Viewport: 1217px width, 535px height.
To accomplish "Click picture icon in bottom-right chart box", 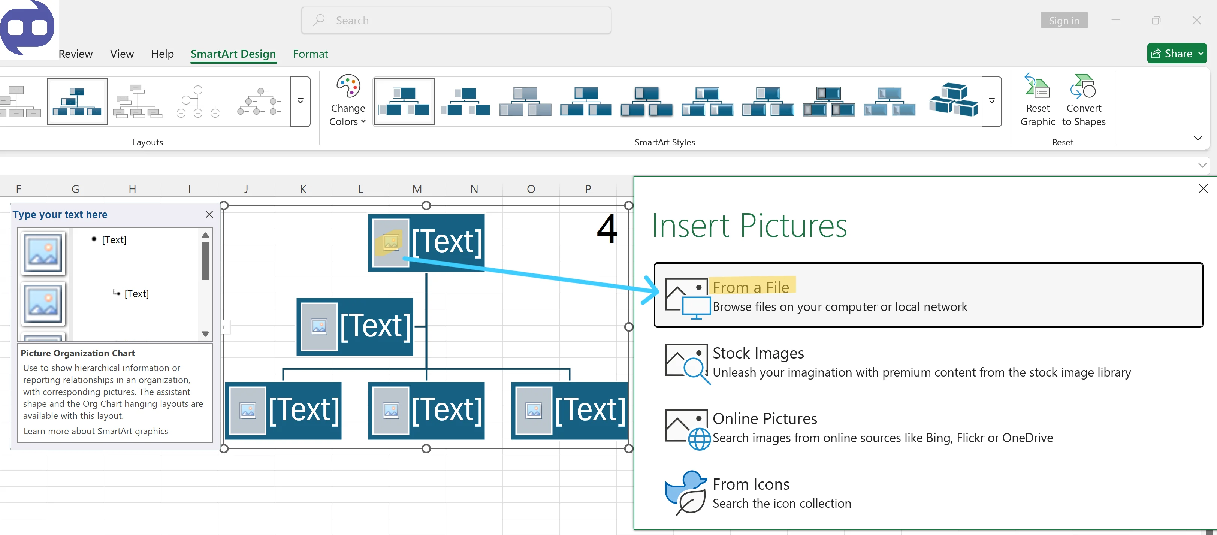I will click(x=534, y=410).
